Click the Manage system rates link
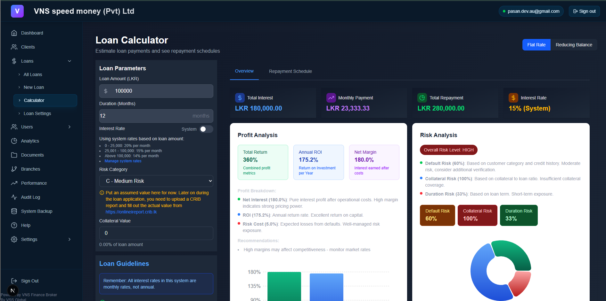The image size is (606, 301). 123,161
